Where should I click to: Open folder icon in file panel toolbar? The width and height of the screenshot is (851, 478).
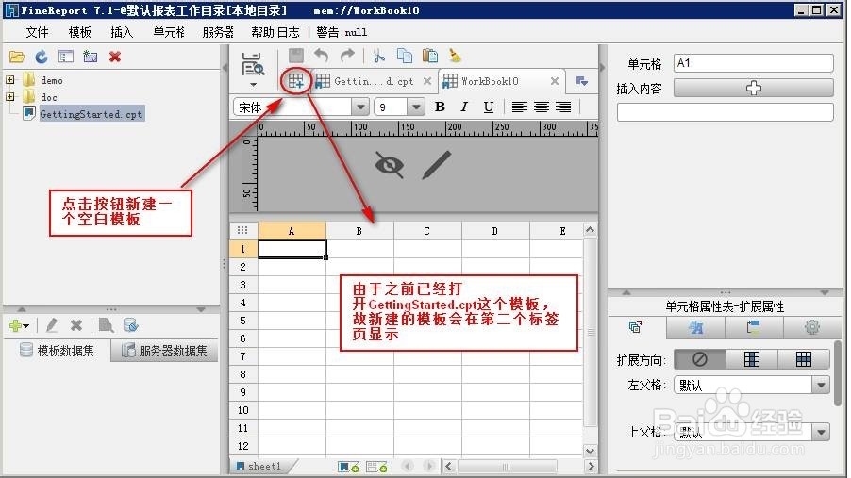[17, 57]
